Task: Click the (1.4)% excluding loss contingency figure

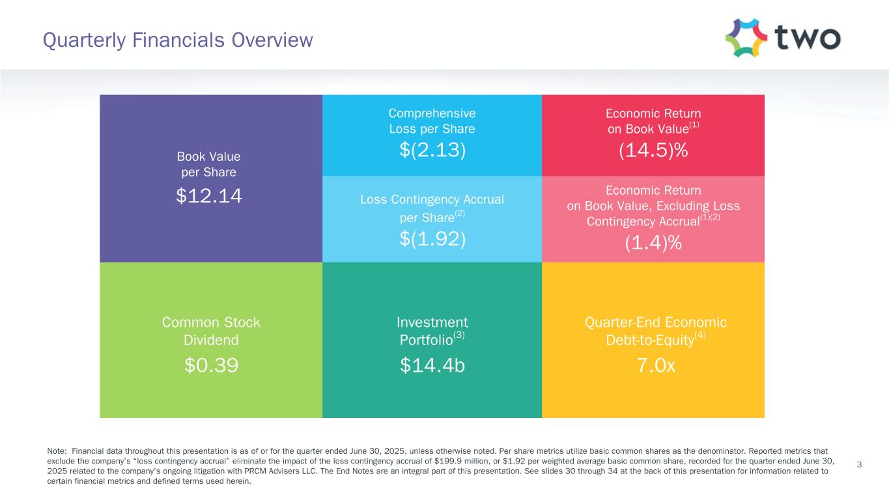Action: (653, 242)
